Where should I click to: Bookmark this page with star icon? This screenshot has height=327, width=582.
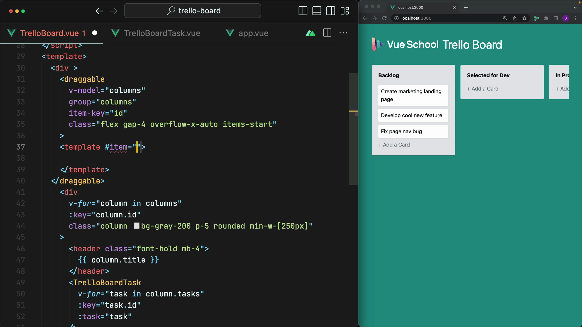pyautogui.click(x=524, y=18)
